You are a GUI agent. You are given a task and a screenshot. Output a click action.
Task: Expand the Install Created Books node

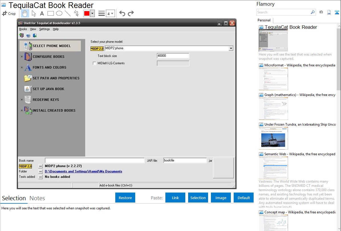point(22,111)
